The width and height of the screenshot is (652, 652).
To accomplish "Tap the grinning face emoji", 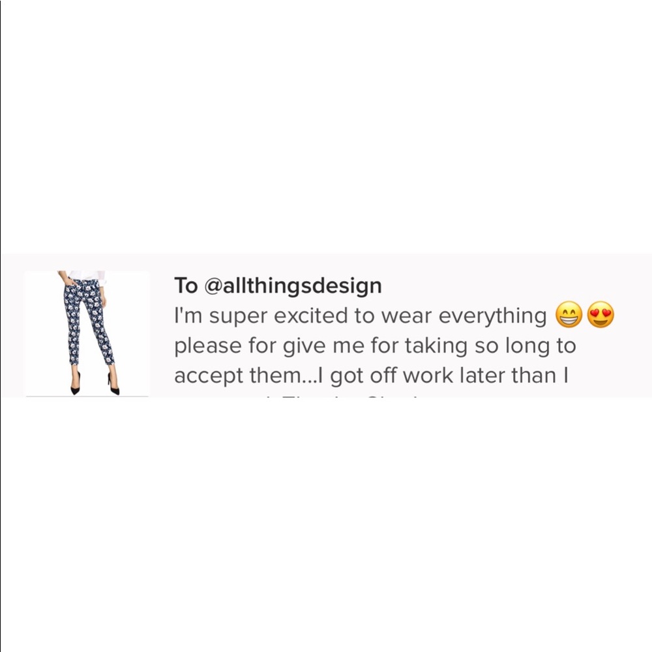I will coord(569,314).
